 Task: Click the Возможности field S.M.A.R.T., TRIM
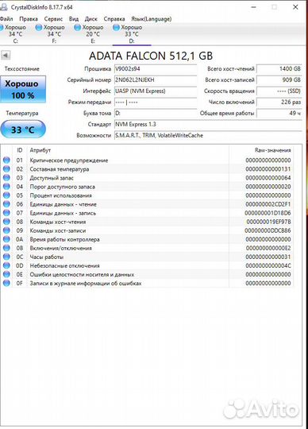point(208,135)
